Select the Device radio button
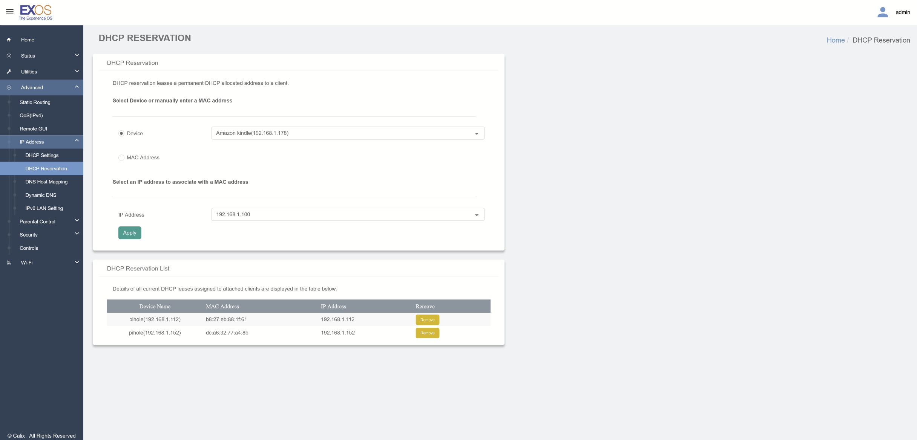 point(121,133)
